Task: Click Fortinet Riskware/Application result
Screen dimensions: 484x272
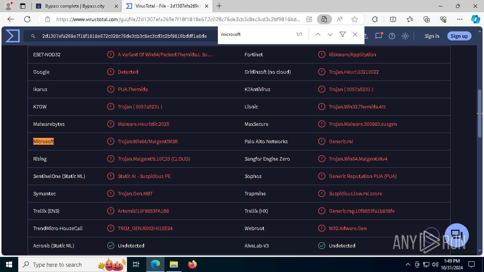Action: [x=352, y=54]
